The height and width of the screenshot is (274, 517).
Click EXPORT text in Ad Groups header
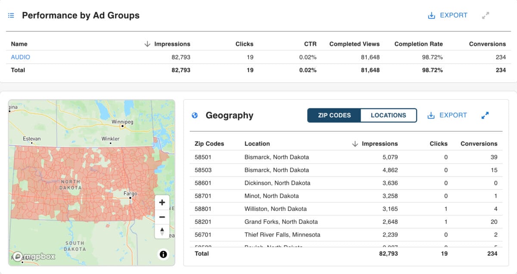pyautogui.click(x=453, y=15)
